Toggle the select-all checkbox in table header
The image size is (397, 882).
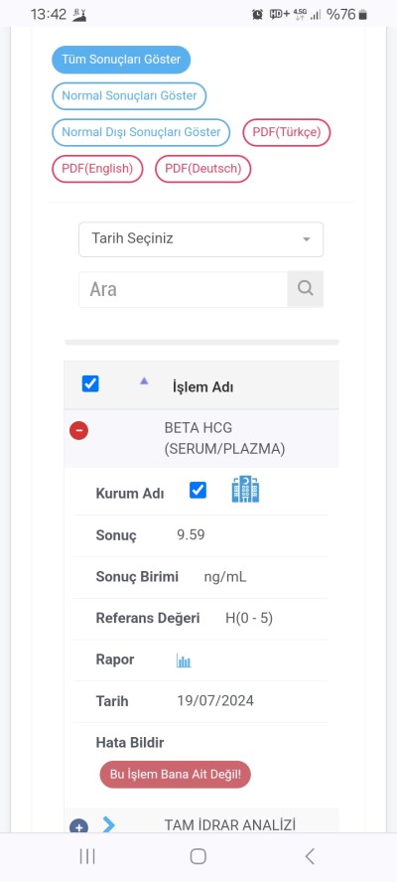click(90, 384)
